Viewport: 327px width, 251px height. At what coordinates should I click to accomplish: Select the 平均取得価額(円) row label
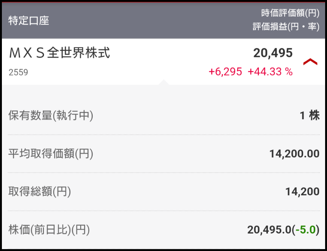51,154
